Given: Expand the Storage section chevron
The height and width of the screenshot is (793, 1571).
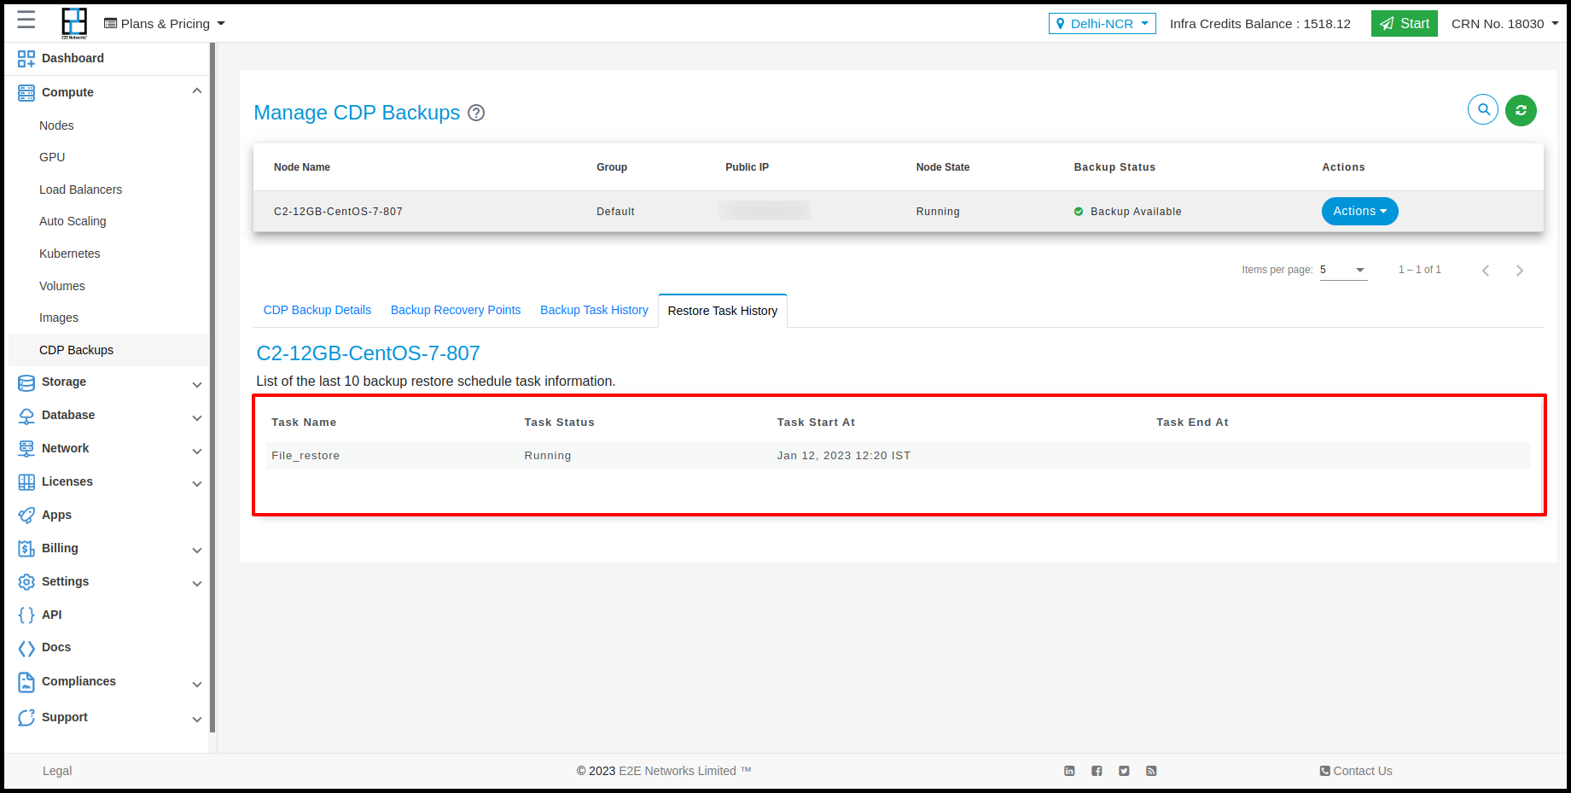Looking at the screenshot, I should [x=197, y=385].
